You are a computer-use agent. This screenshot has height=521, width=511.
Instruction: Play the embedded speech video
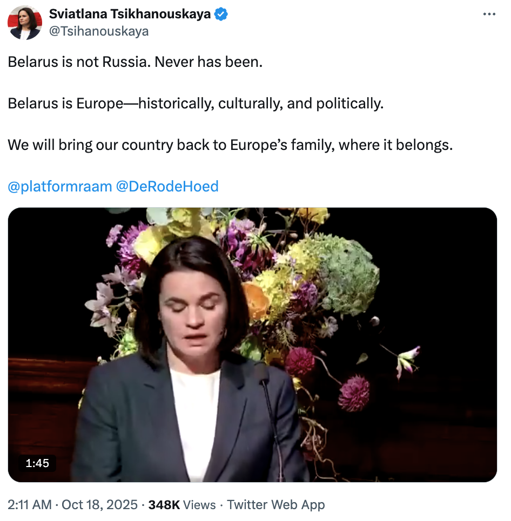252,345
